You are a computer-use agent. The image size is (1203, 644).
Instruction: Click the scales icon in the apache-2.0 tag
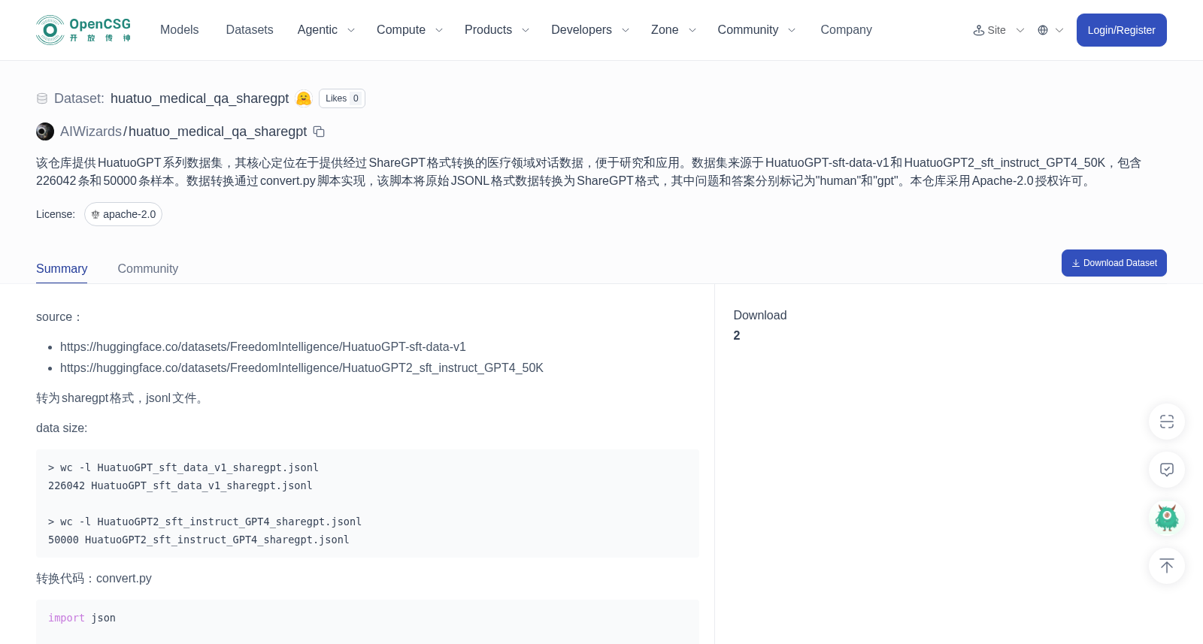pyautogui.click(x=95, y=214)
